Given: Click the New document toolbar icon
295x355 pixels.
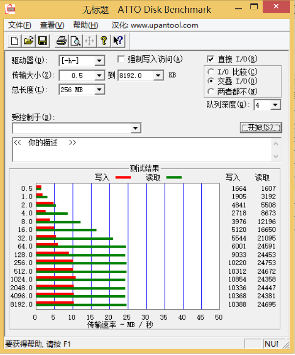Looking at the screenshot, I should click(15, 41).
